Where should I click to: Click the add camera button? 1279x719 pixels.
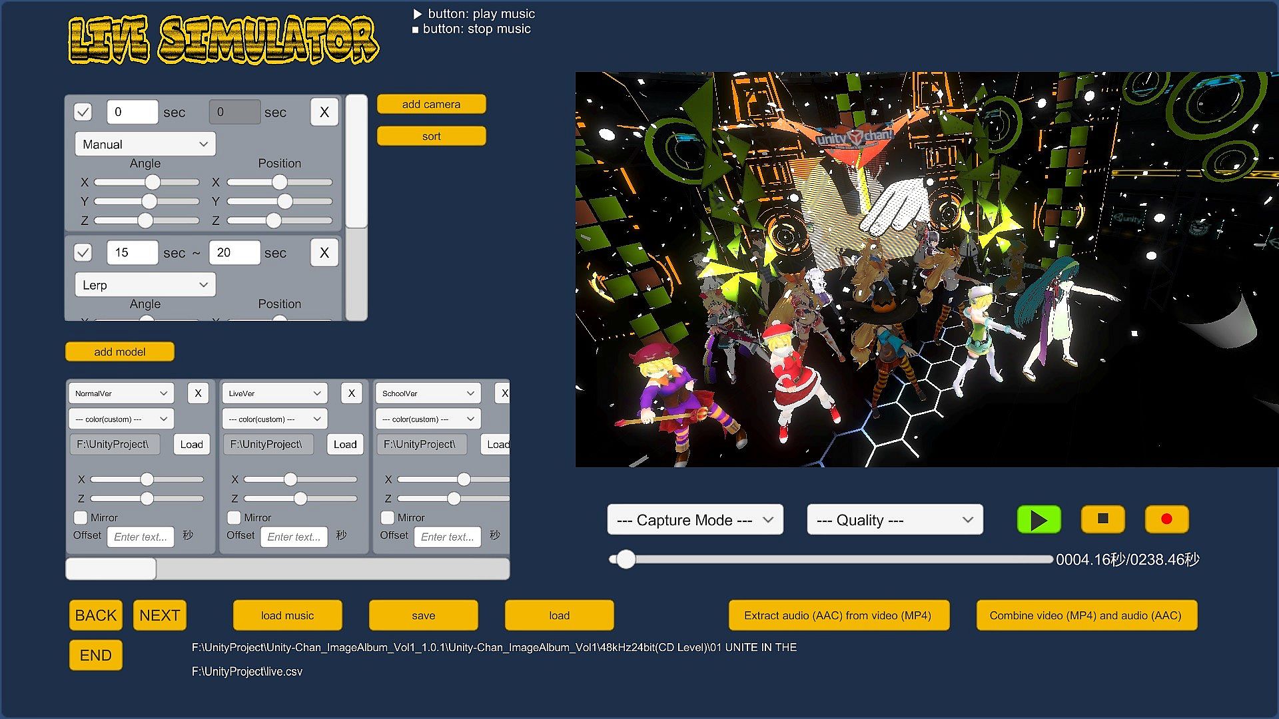click(431, 104)
